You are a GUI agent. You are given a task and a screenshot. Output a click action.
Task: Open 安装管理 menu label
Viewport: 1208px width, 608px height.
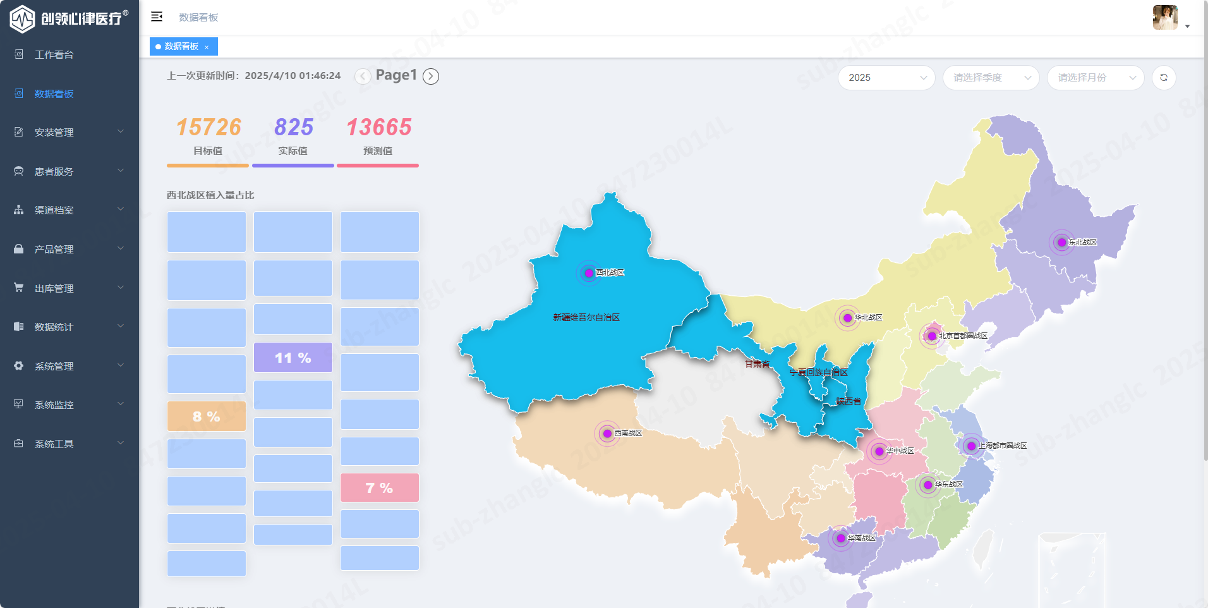(x=54, y=133)
